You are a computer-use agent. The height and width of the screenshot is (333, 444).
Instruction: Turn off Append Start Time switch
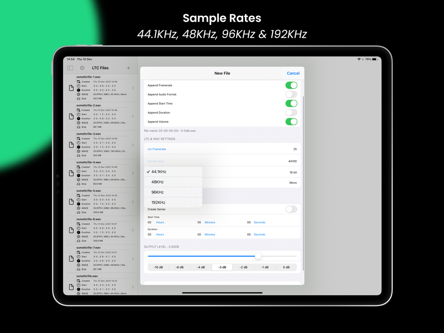pyautogui.click(x=291, y=103)
